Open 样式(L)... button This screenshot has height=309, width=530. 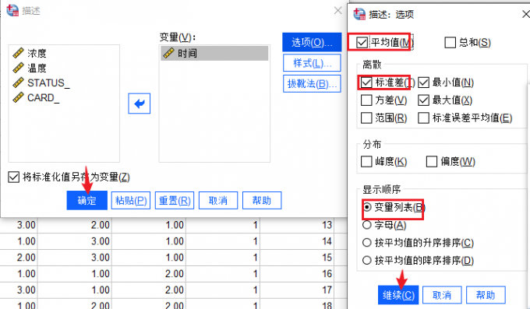[x=312, y=63]
